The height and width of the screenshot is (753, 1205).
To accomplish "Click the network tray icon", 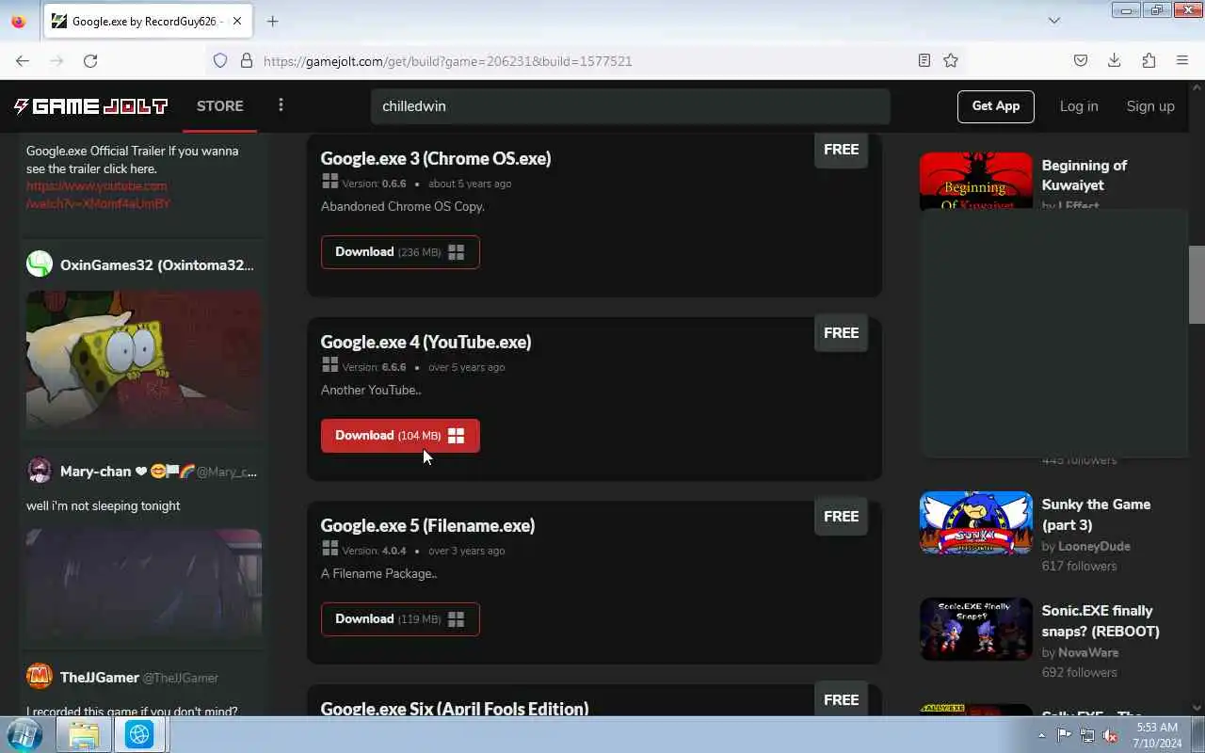I will point(1087,735).
